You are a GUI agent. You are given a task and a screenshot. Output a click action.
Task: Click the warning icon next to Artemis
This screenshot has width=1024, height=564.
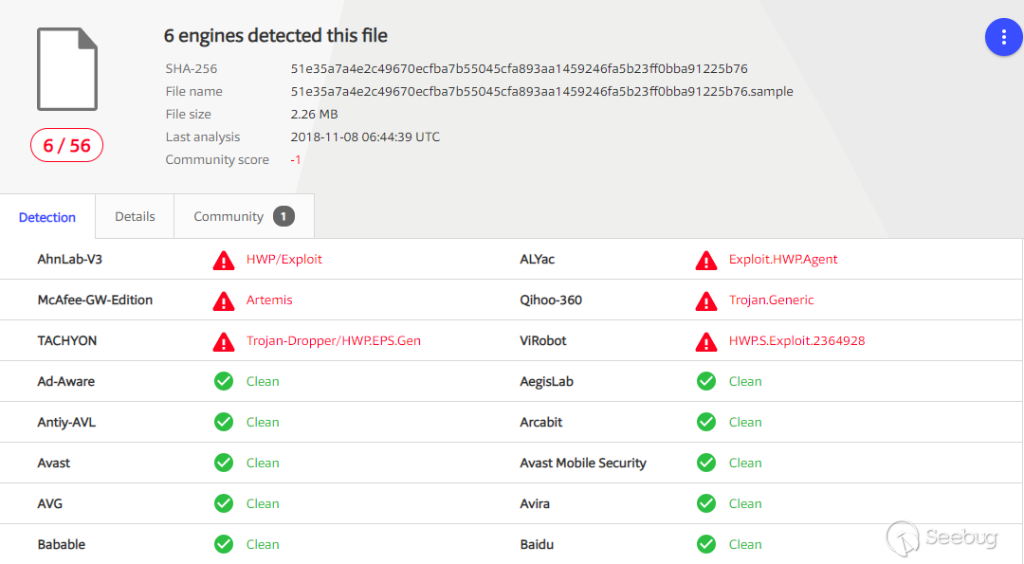(224, 300)
